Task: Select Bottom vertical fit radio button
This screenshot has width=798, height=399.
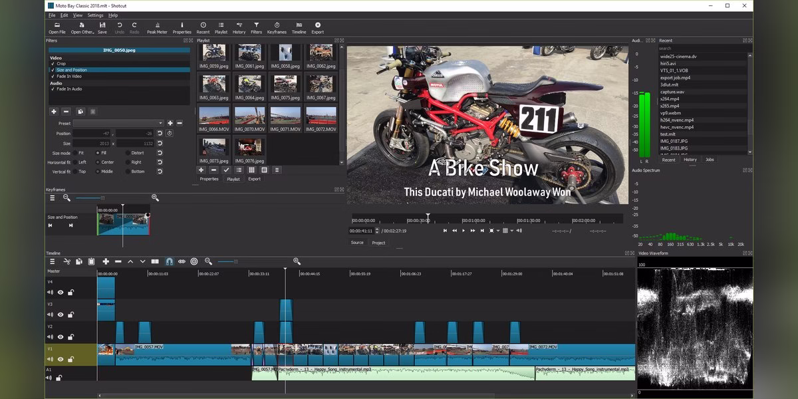Action: [128, 172]
